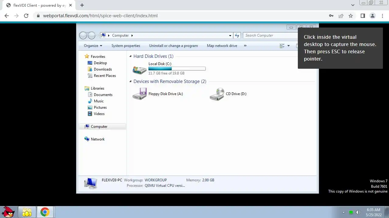Select the Floppy Disk Drive (A:) icon
This screenshot has height=218, width=389.
139,94
